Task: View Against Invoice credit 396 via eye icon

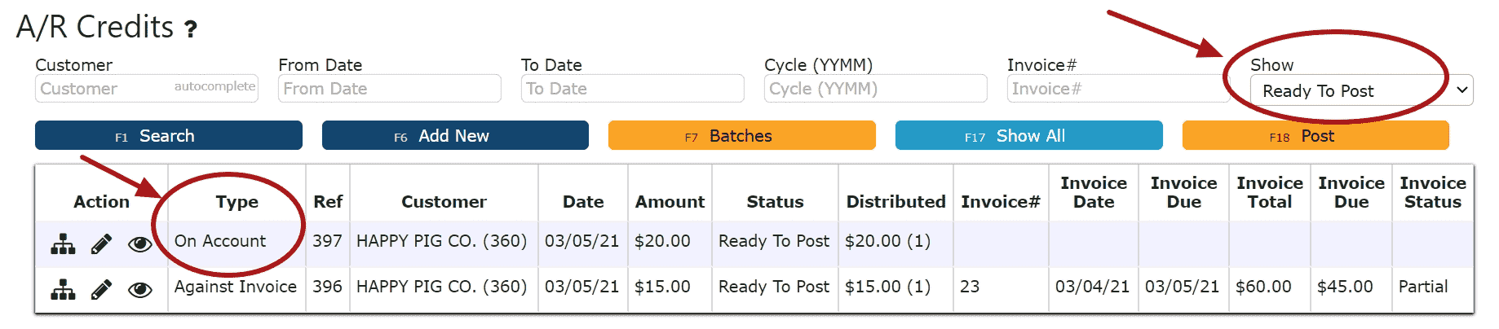Action: point(140,290)
